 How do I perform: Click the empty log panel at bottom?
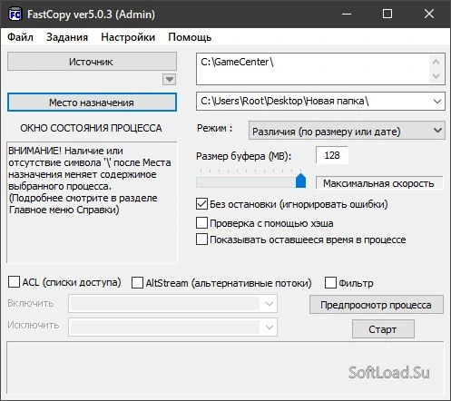click(x=225, y=367)
